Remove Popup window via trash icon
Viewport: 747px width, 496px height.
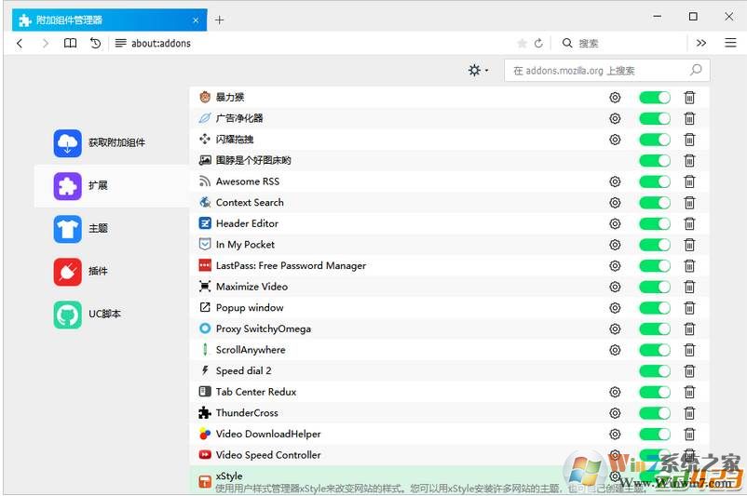pyautogui.click(x=689, y=308)
